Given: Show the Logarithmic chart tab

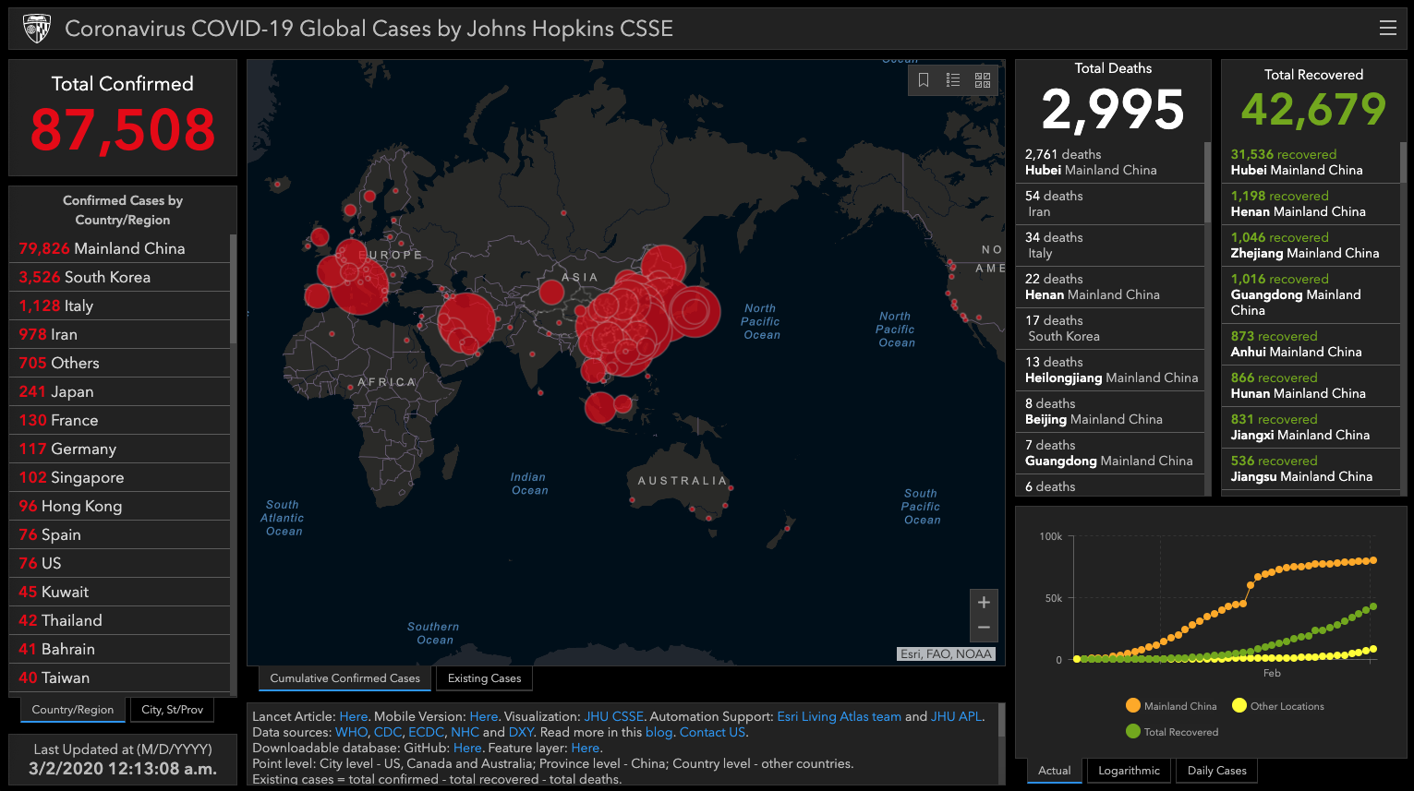Looking at the screenshot, I should tap(1129, 771).
